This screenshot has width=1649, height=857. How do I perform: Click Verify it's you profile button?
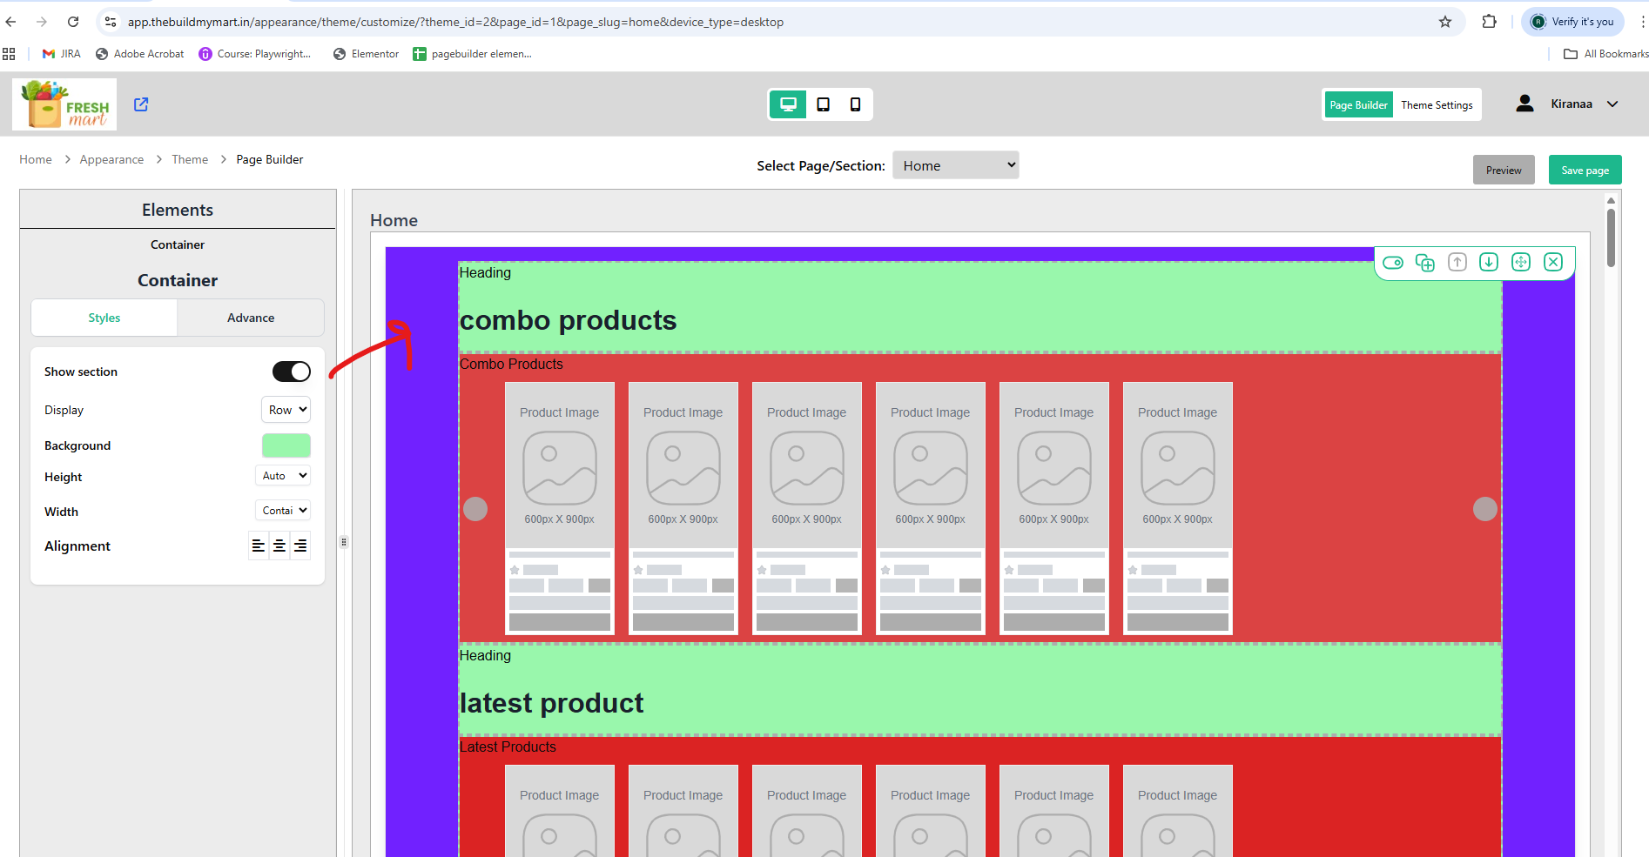click(1573, 22)
